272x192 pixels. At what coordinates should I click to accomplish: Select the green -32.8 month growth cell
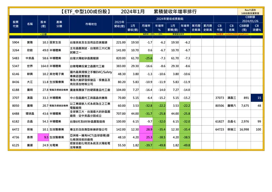tap(146, 106)
